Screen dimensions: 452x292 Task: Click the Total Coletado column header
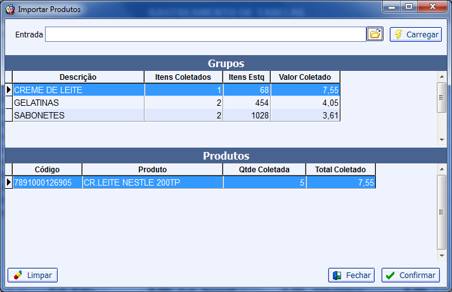340,169
